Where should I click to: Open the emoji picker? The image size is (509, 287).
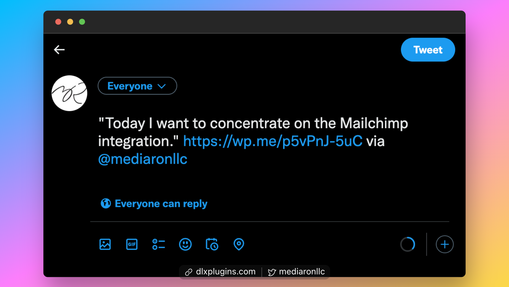click(185, 244)
